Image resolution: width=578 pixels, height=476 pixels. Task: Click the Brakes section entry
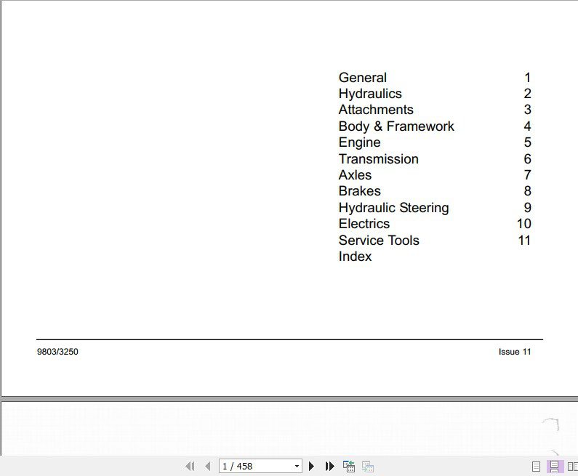tap(359, 191)
